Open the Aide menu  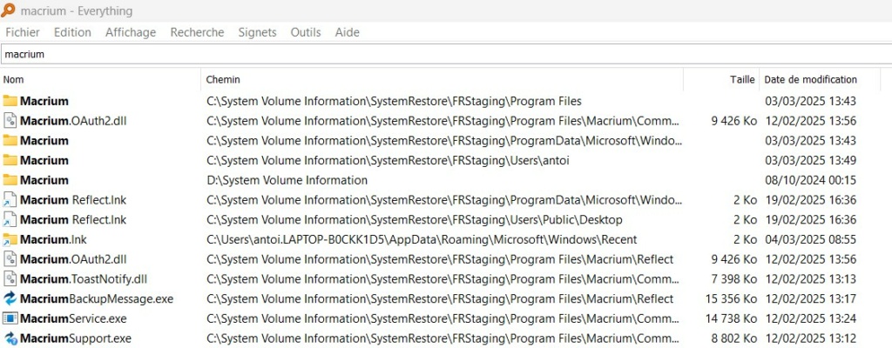(x=347, y=32)
